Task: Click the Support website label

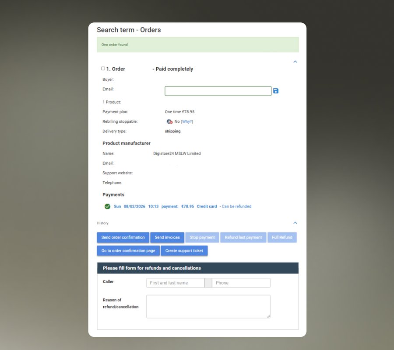Action: tap(118, 173)
